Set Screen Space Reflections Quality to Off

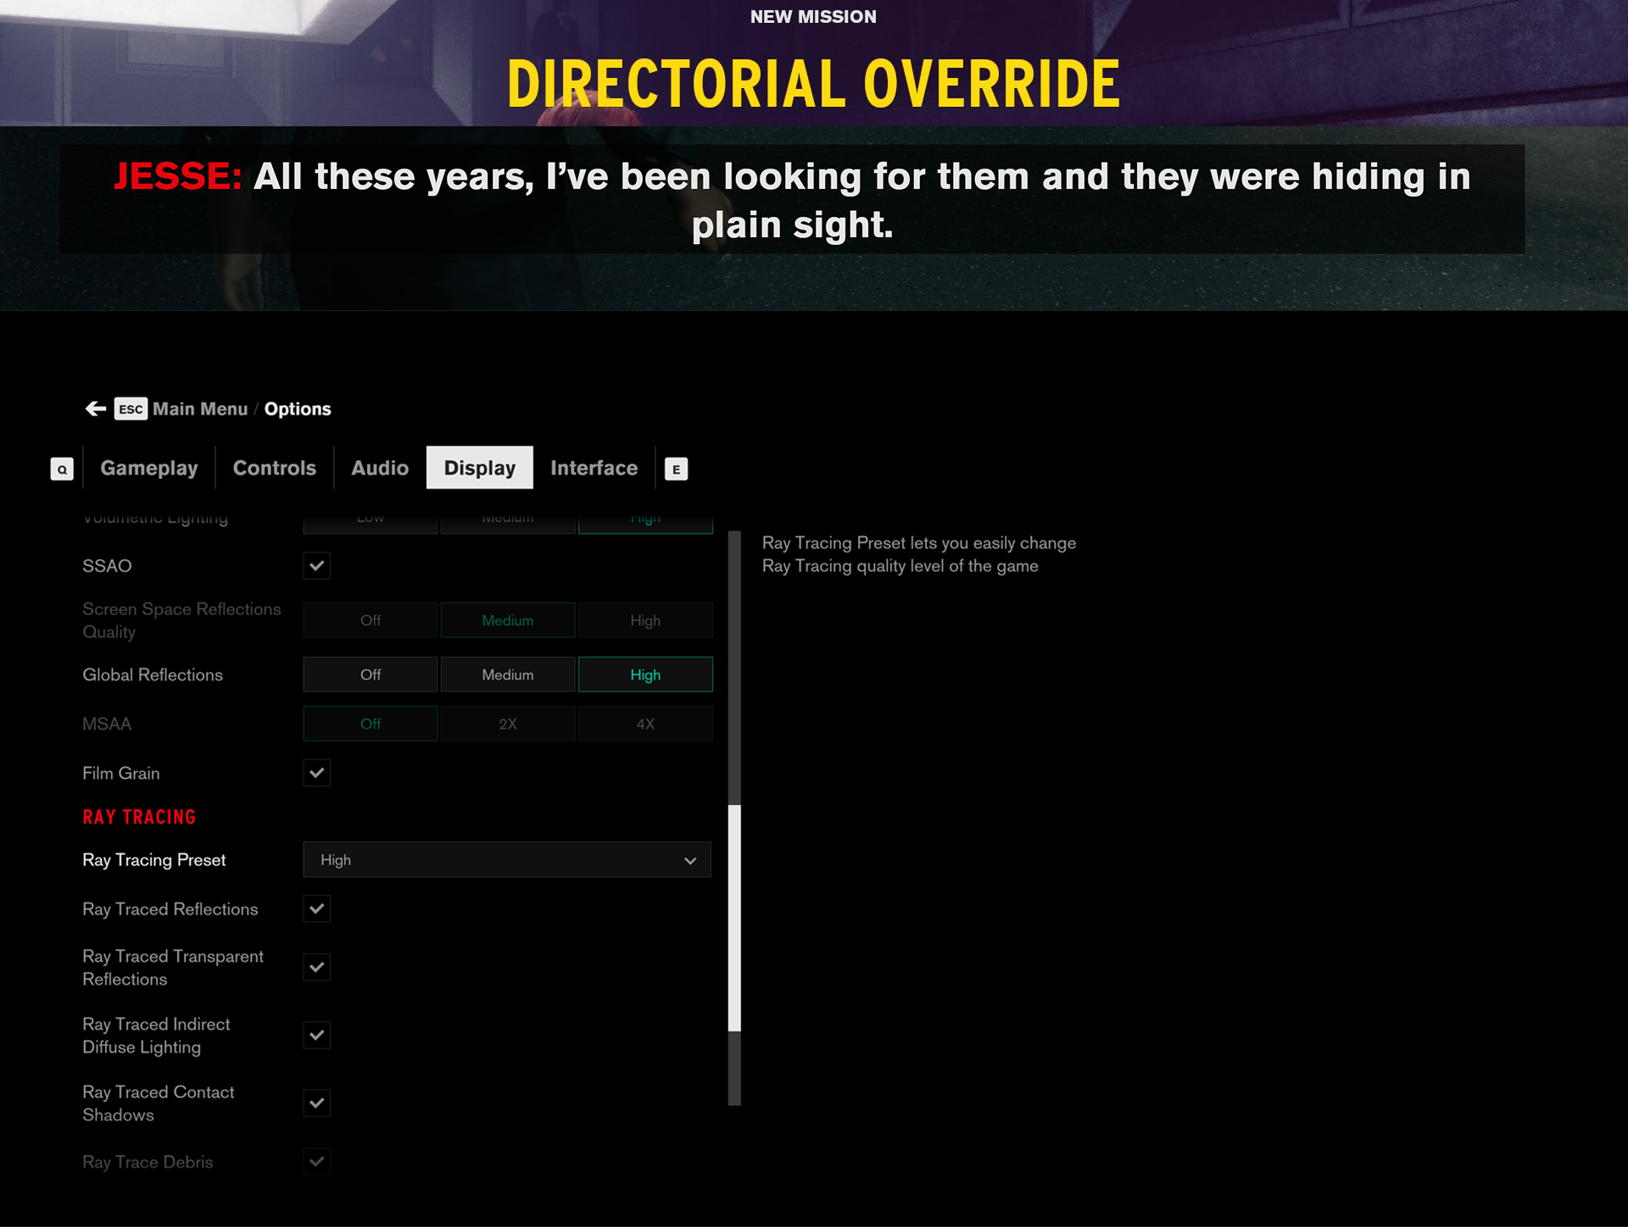(371, 620)
